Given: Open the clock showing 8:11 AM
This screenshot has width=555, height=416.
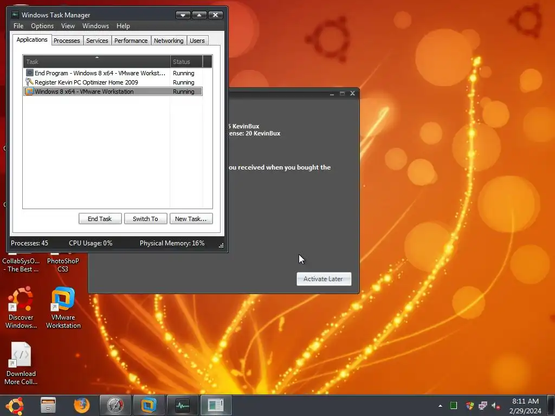Looking at the screenshot, I should pos(525,406).
